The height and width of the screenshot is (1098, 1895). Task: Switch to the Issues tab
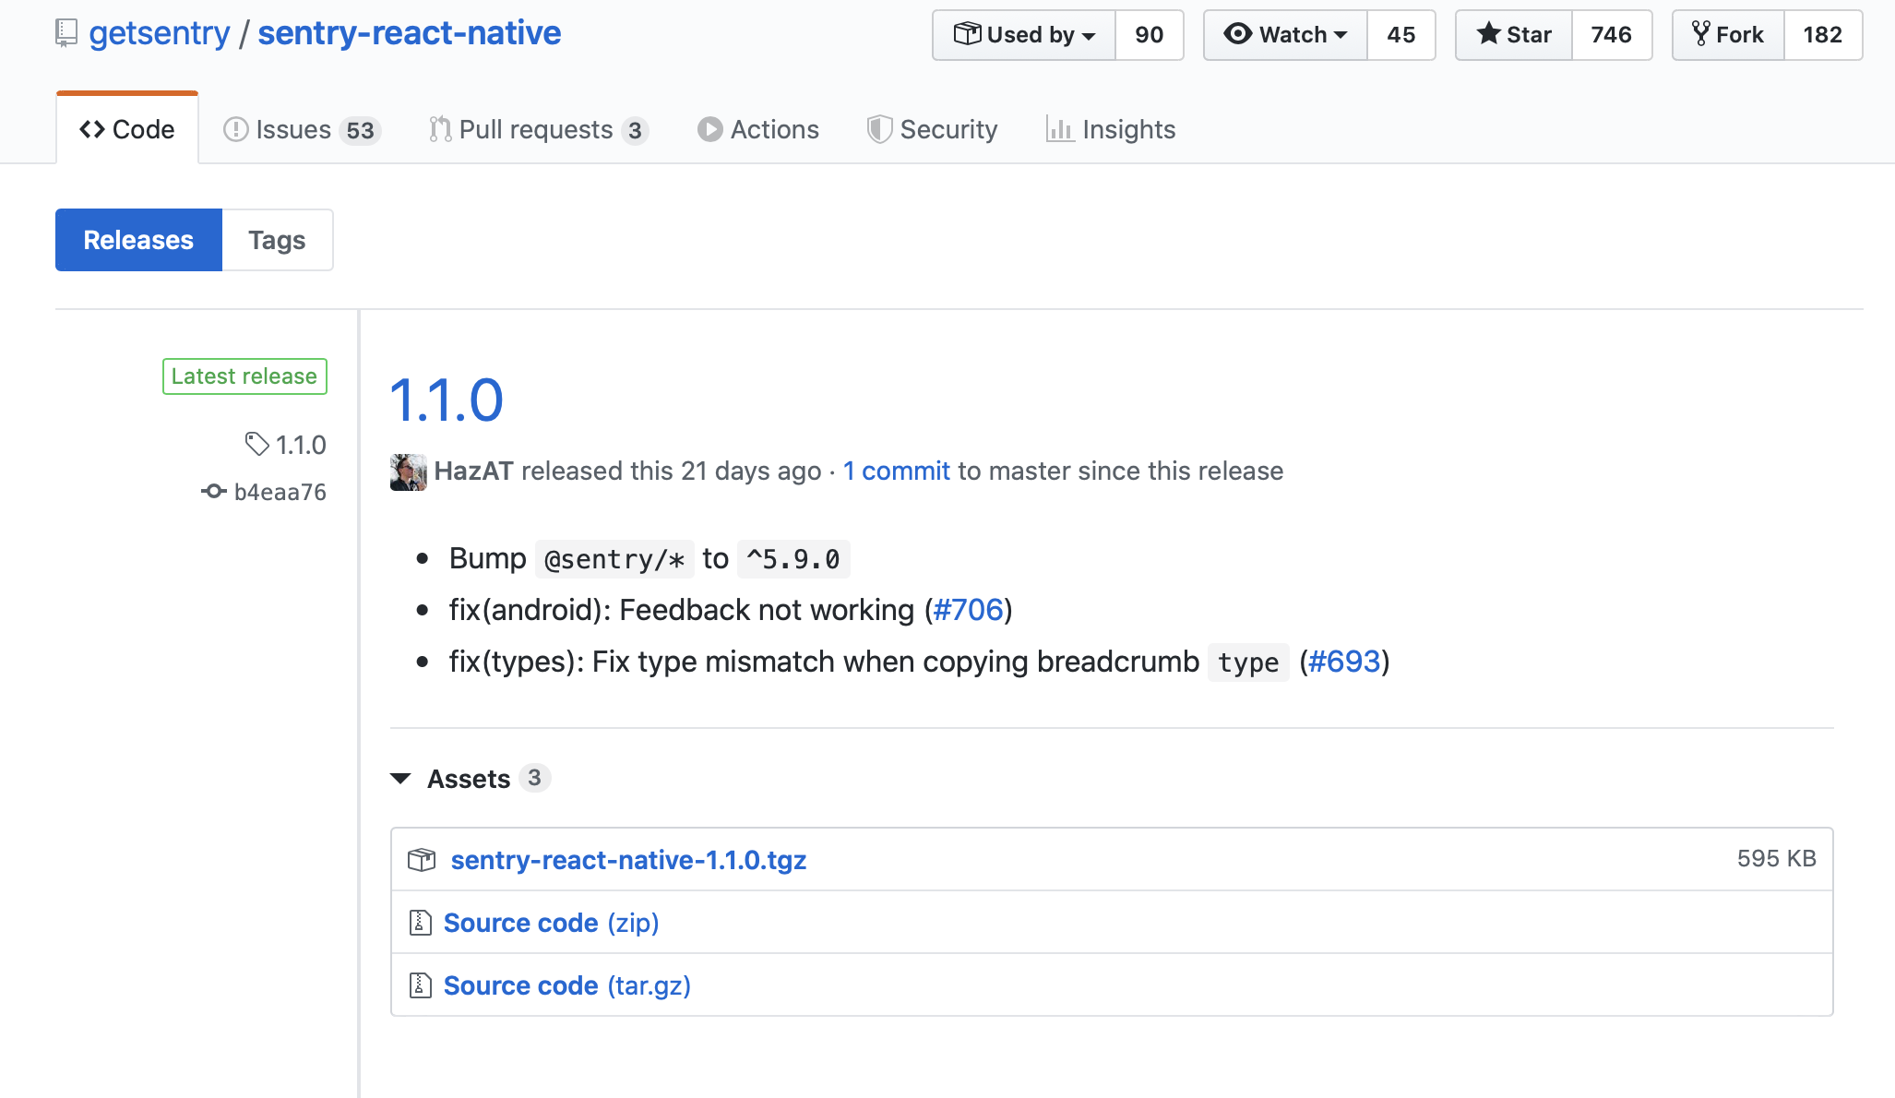(x=293, y=129)
